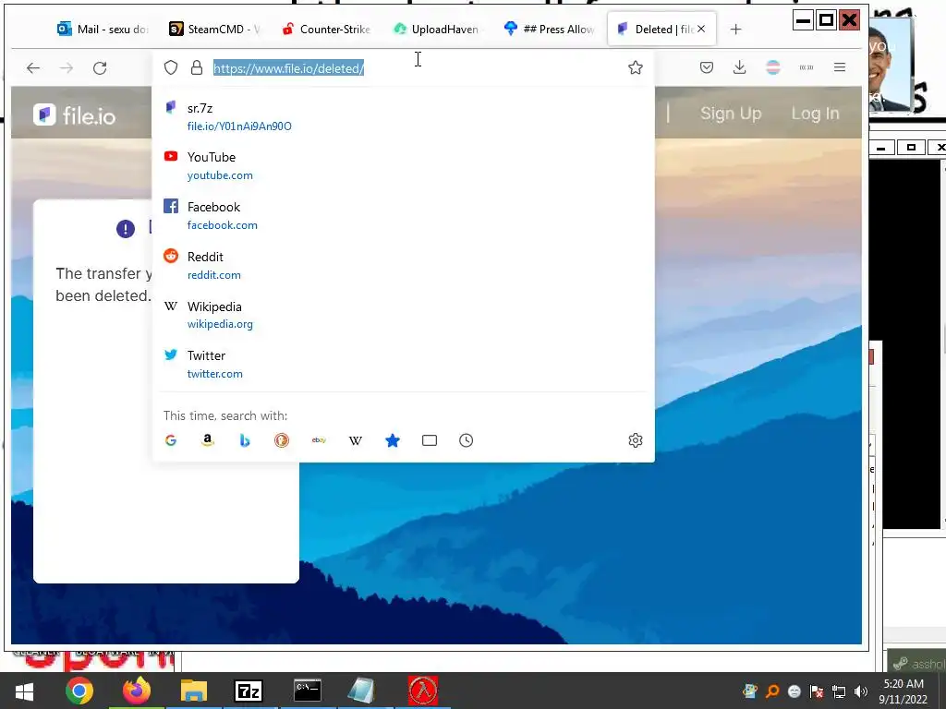Switch to the UploadHaven tab

pos(439,29)
